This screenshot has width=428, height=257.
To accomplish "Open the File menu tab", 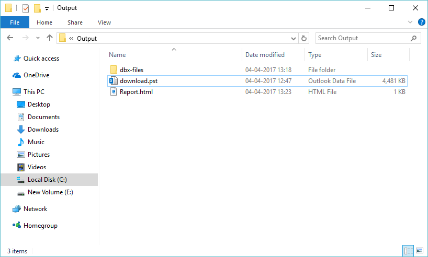I will pyautogui.click(x=15, y=22).
